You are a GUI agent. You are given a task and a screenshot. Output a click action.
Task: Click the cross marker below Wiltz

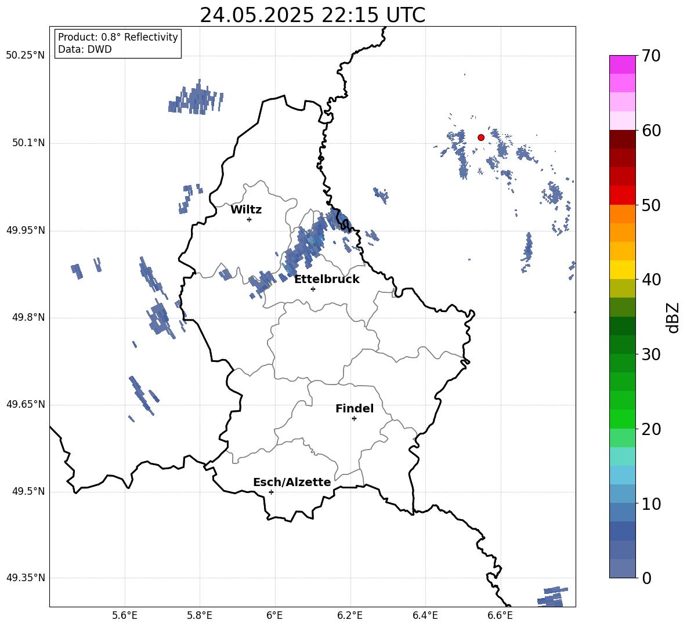(x=250, y=219)
